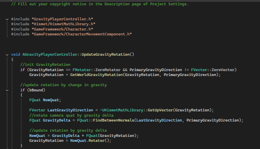The width and height of the screenshot is (260, 149).
Task: Click the GetUpVector function call
Action: [x=160, y=110]
